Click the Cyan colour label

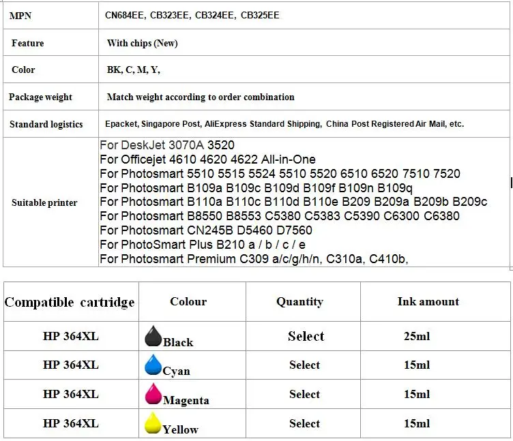pyautogui.click(x=176, y=371)
